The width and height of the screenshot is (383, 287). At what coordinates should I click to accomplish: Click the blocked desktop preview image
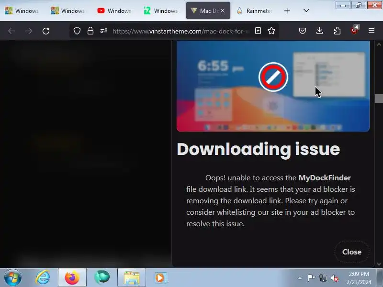pyautogui.click(x=273, y=86)
